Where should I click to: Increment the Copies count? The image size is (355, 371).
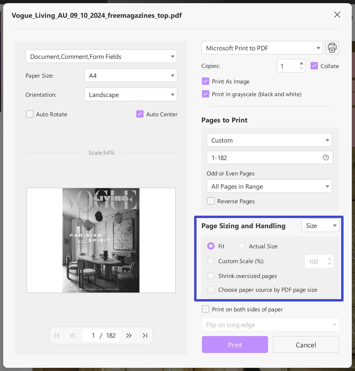[301, 63]
